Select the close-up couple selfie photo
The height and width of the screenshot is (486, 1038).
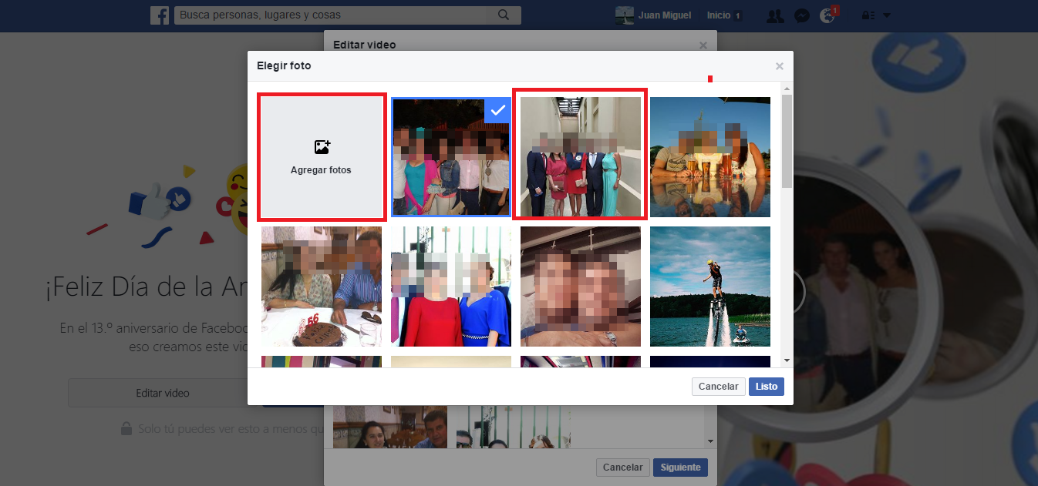(581, 287)
